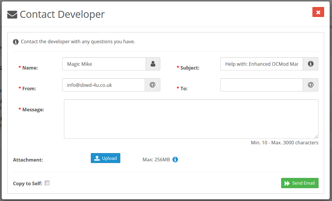The height and width of the screenshot is (201, 332).
Task: Click the info icon next to Subject field
Action: click(x=310, y=64)
